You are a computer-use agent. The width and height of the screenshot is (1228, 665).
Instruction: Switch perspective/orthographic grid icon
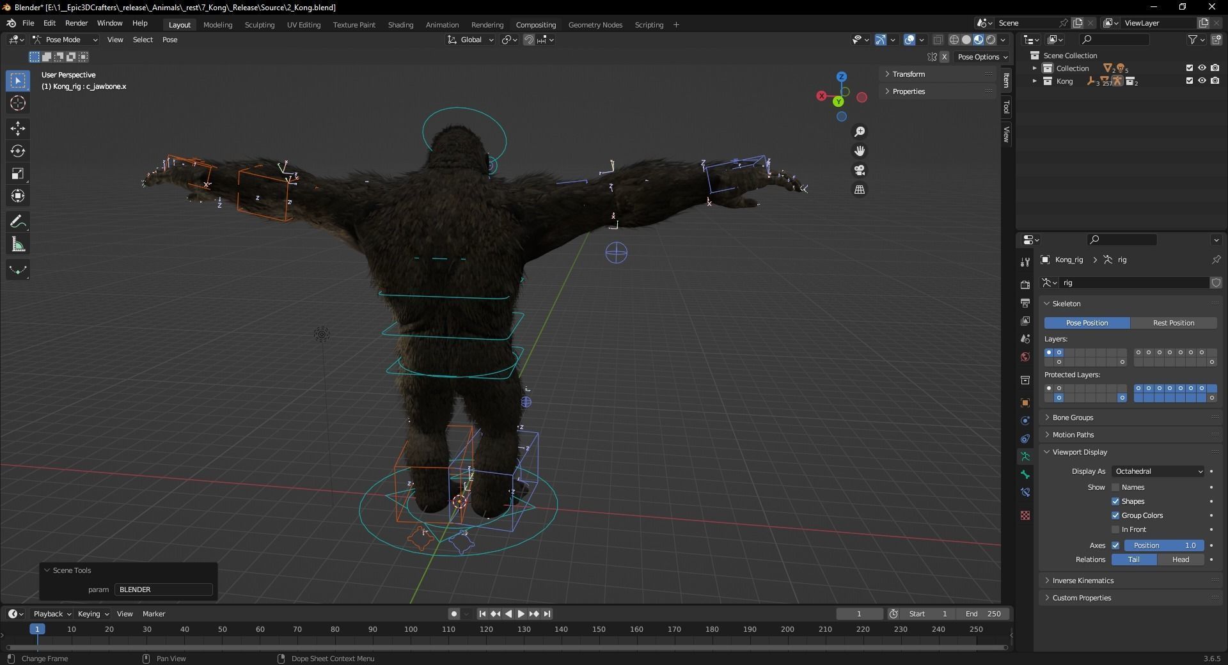pos(860,190)
